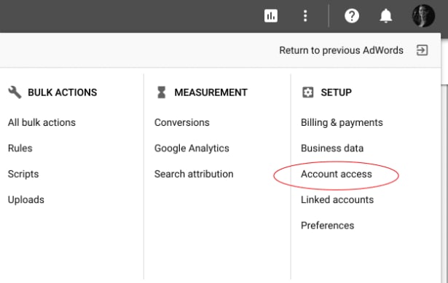Open Conversions under Measurement
Screen dimensions: 448x283
(181, 122)
